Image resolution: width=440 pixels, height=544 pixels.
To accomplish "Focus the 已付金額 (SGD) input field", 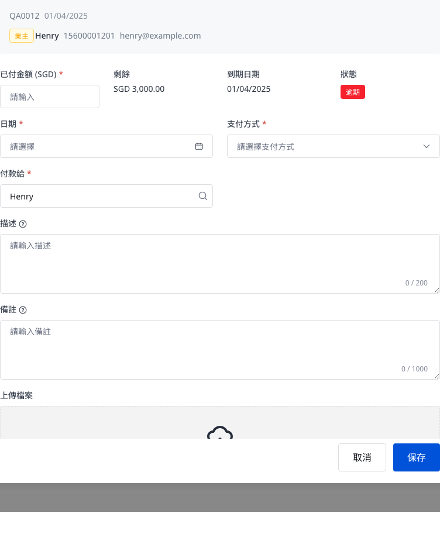I will pos(50,97).
